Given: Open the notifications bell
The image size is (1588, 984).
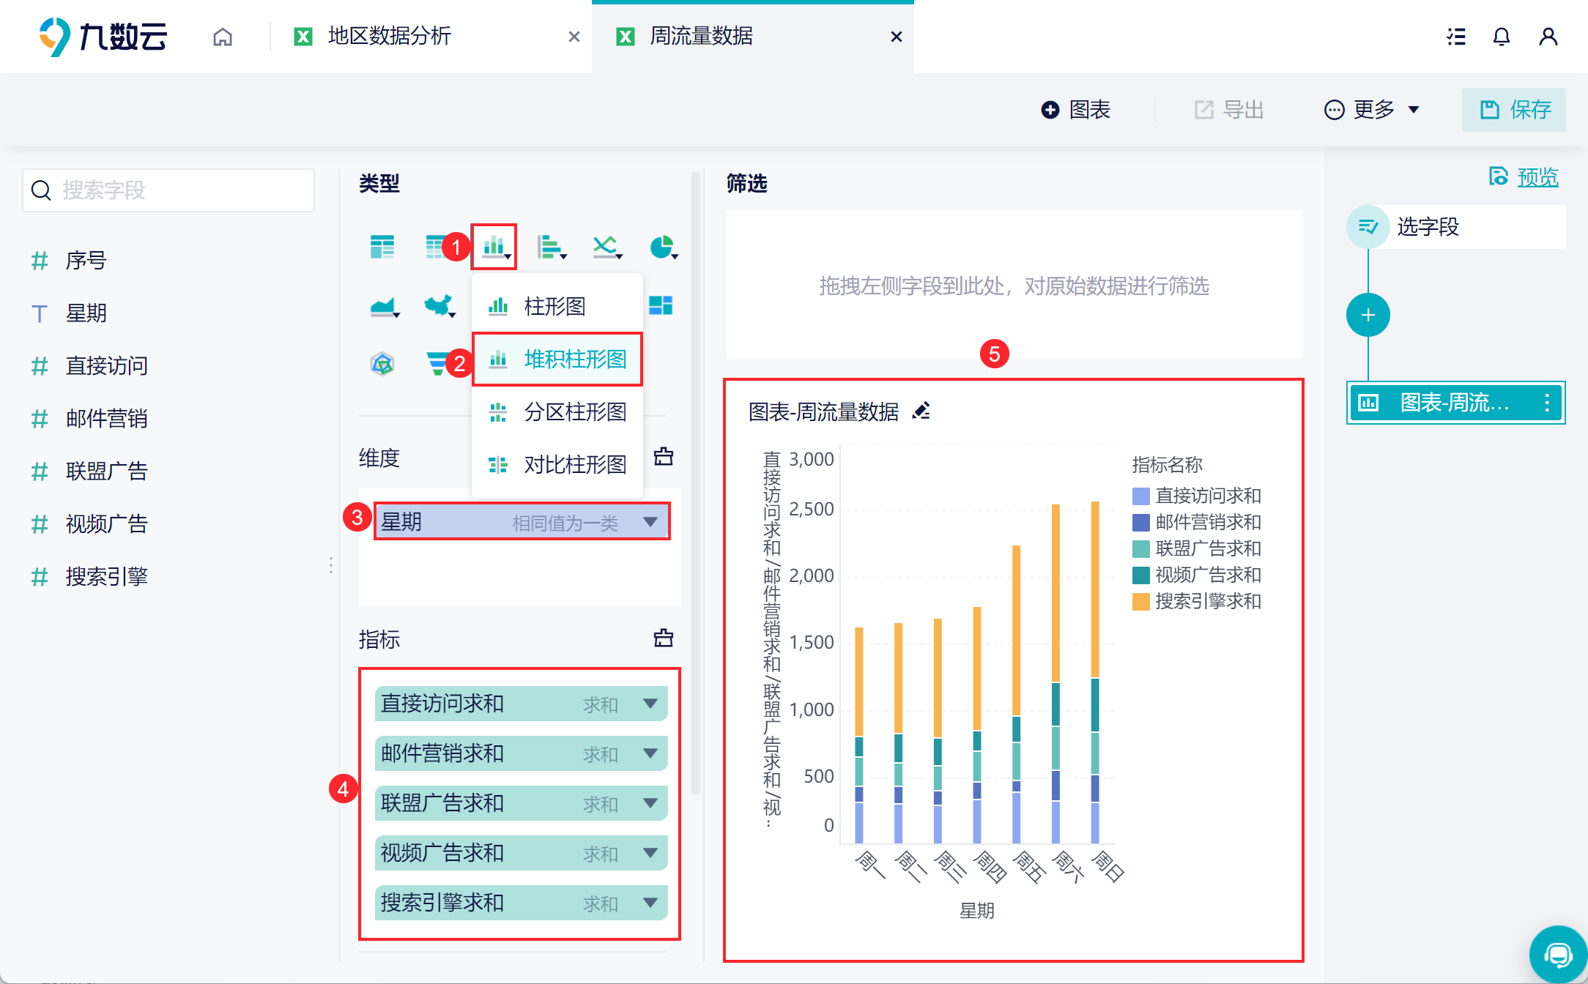Looking at the screenshot, I should click(x=1501, y=37).
